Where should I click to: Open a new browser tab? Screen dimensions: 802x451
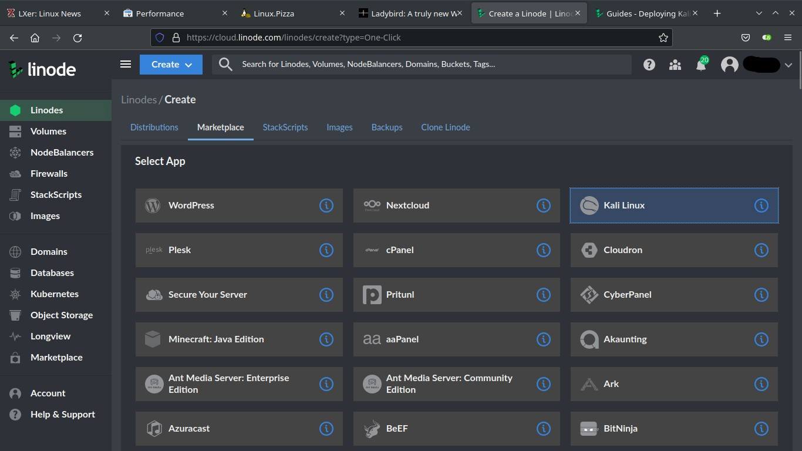click(x=717, y=14)
